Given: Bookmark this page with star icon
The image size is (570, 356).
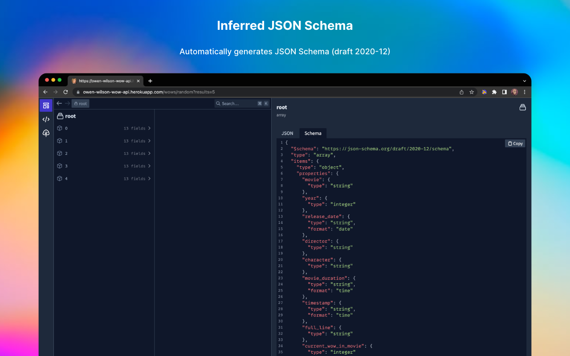Looking at the screenshot, I should click(x=472, y=92).
